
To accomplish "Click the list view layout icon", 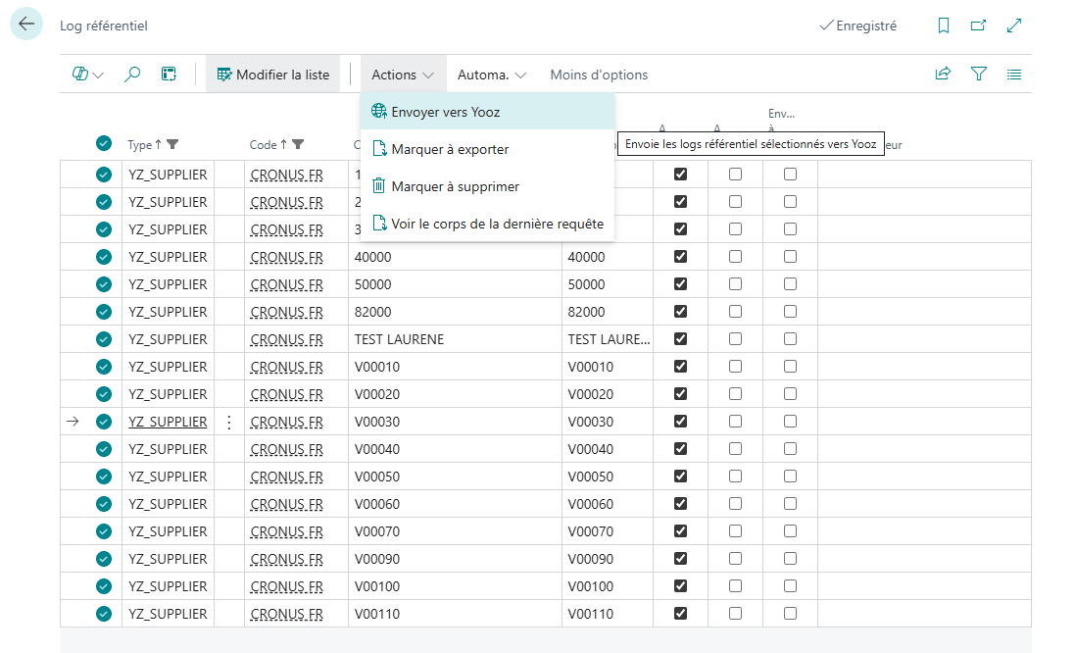I will 1014,75.
